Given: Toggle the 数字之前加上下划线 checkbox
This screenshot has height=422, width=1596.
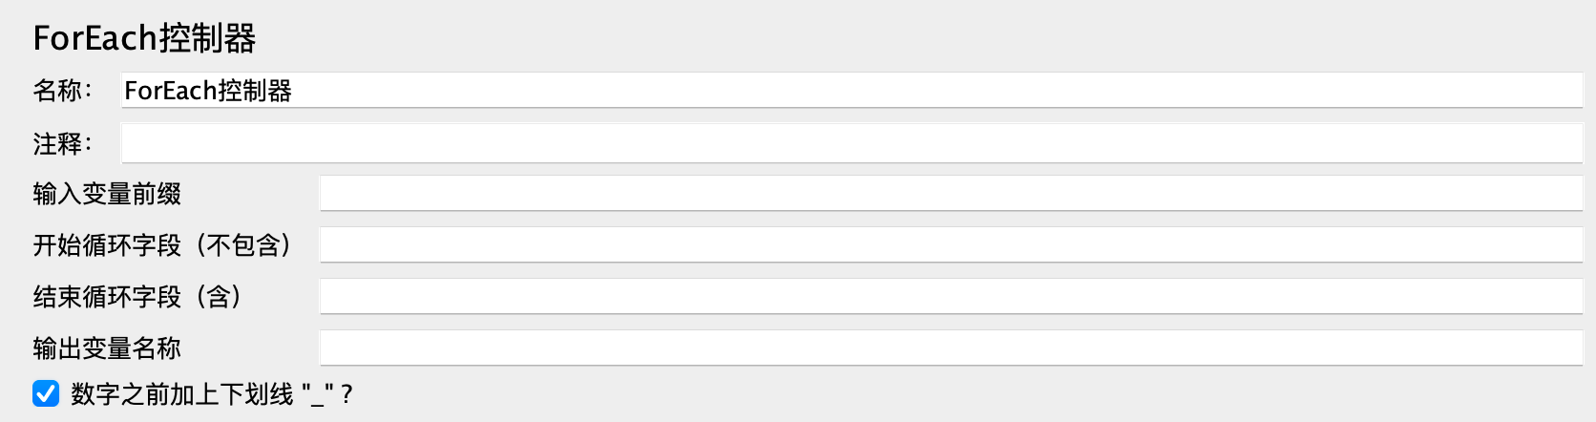Looking at the screenshot, I should [46, 393].
